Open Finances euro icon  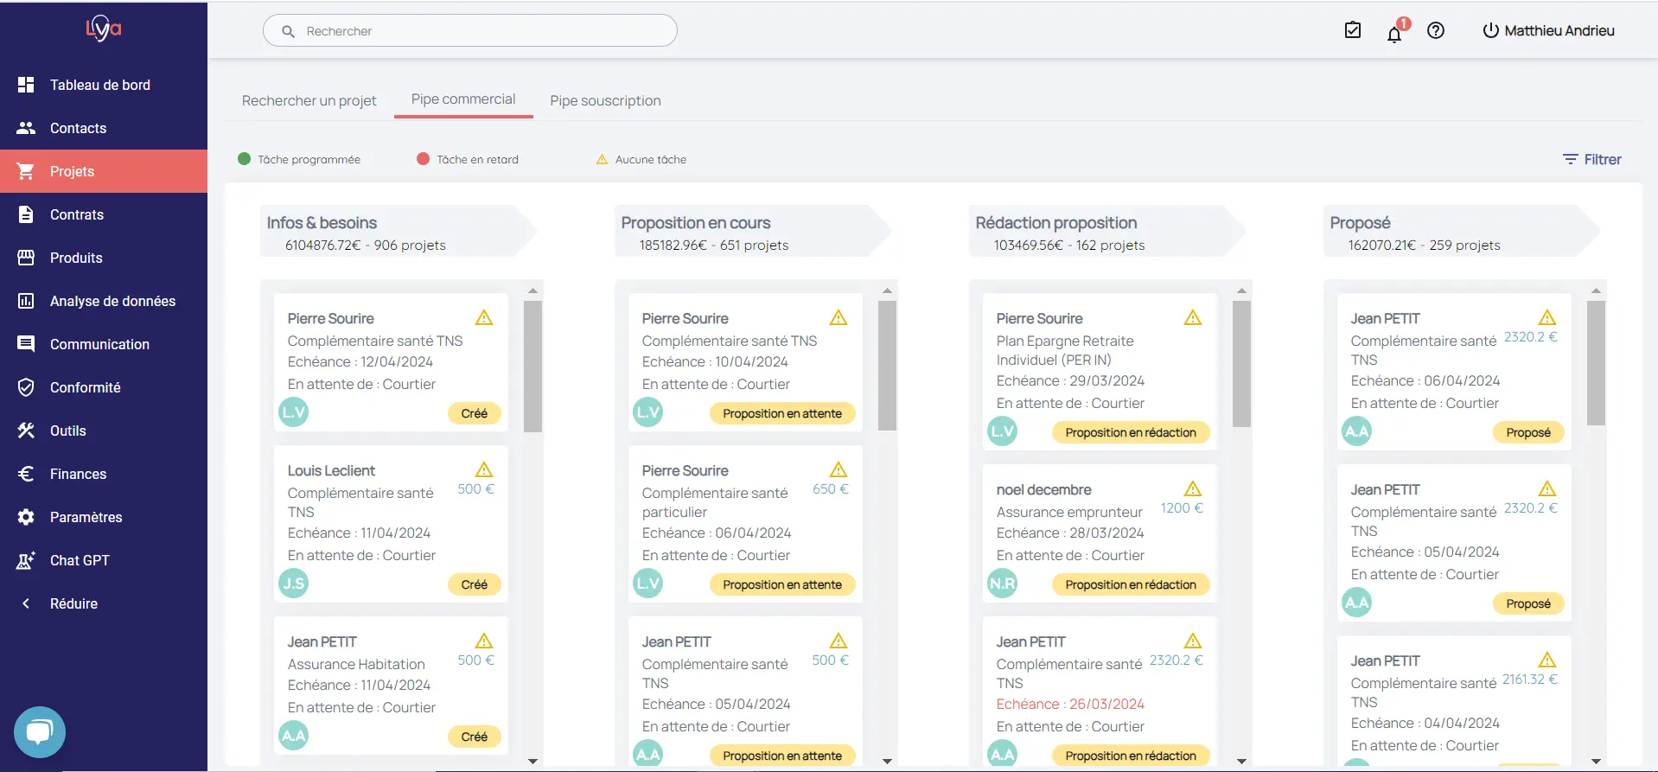pyautogui.click(x=26, y=474)
